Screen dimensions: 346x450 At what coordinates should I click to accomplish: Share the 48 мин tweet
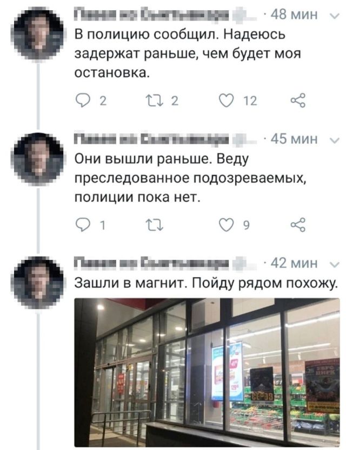(298, 100)
